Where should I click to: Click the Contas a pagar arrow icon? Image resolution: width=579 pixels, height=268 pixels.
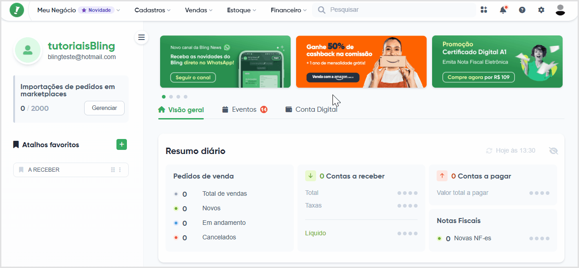click(442, 176)
